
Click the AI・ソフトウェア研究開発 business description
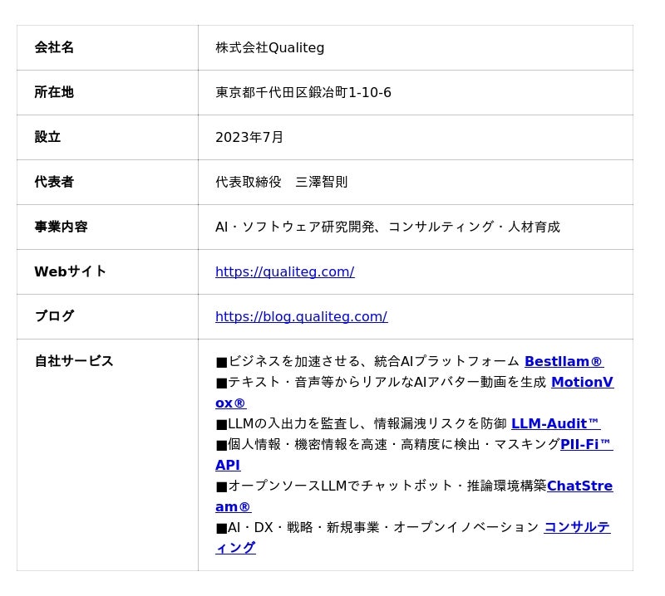pos(387,227)
